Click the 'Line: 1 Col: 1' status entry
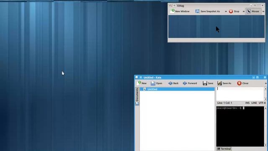 click(224, 103)
